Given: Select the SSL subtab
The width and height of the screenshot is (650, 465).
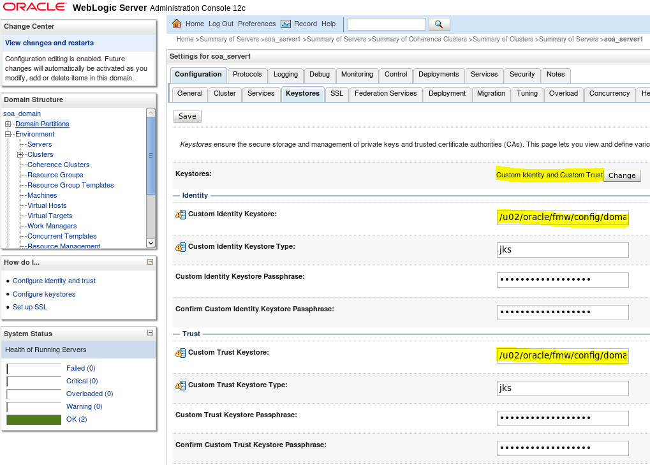Looking at the screenshot, I should tap(337, 94).
